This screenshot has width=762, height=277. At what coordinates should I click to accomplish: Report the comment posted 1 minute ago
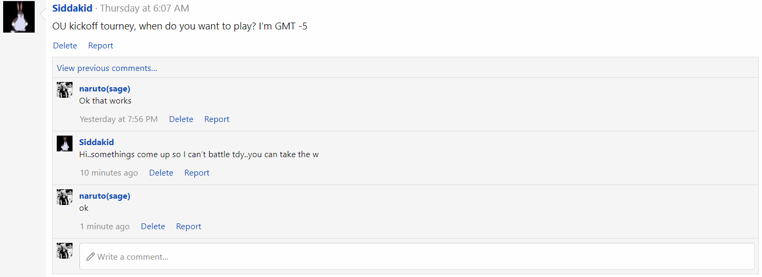(189, 227)
